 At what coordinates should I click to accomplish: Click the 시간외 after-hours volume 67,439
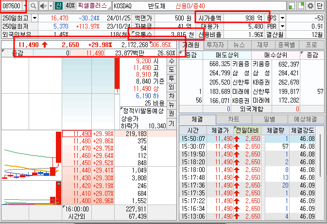tap(138, 217)
